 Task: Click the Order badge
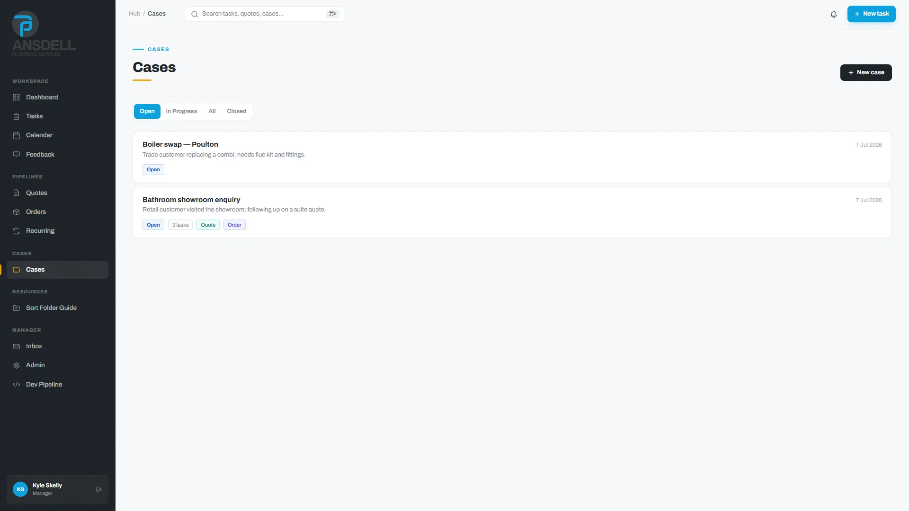(x=234, y=225)
